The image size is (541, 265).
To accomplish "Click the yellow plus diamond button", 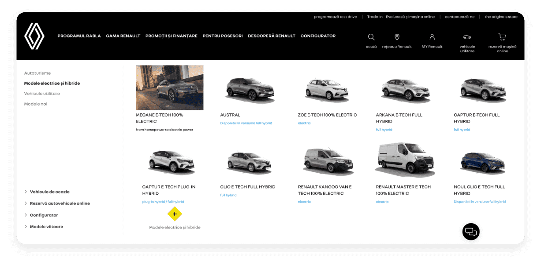I will (x=175, y=214).
